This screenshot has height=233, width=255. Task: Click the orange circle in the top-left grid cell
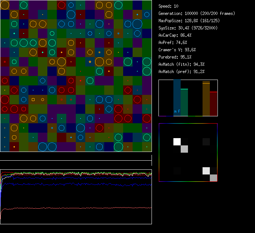pyautogui.click(x=5, y=5)
